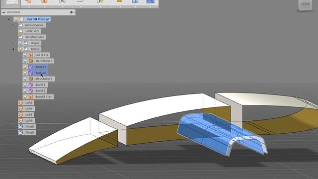
Task: Toggle visibility lightbulb of Car 3D Print v2
Action: pos(16,19)
